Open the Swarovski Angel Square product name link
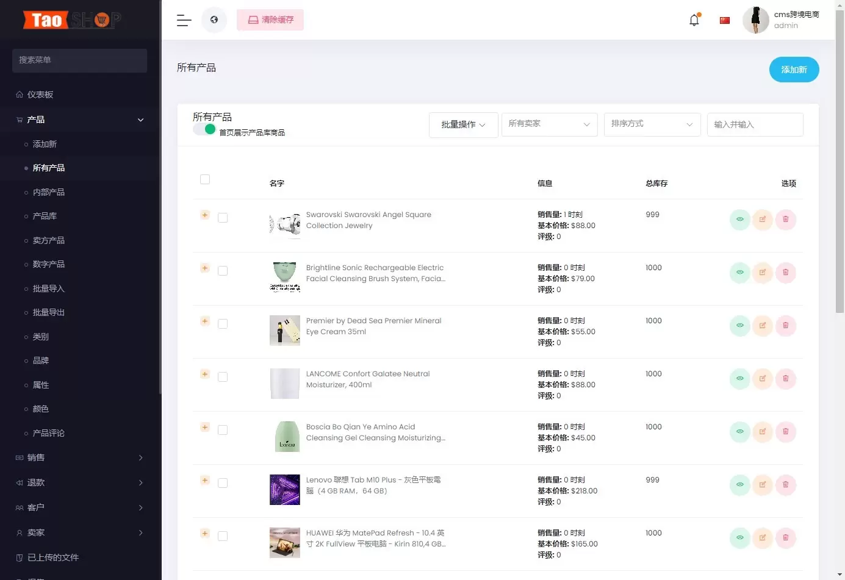 click(x=369, y=220)
